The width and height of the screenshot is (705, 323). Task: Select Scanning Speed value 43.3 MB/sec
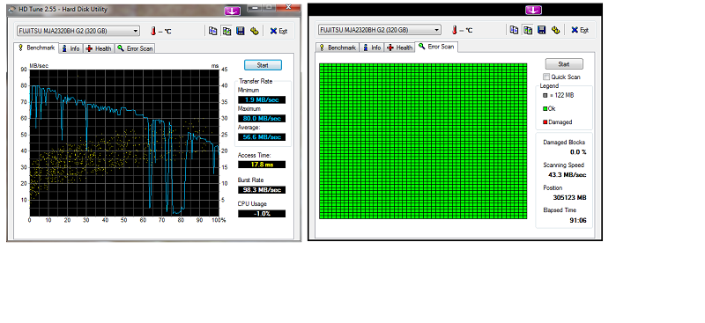[x=567, y=175]
